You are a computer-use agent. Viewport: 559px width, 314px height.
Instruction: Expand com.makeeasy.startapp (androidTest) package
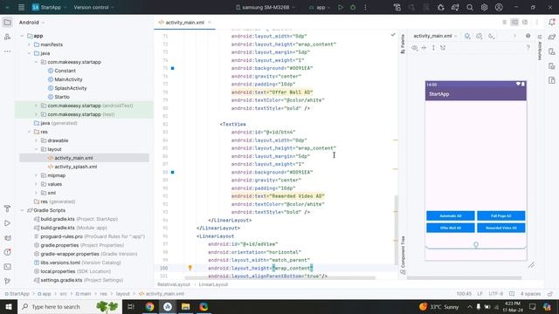coord(36,106)
